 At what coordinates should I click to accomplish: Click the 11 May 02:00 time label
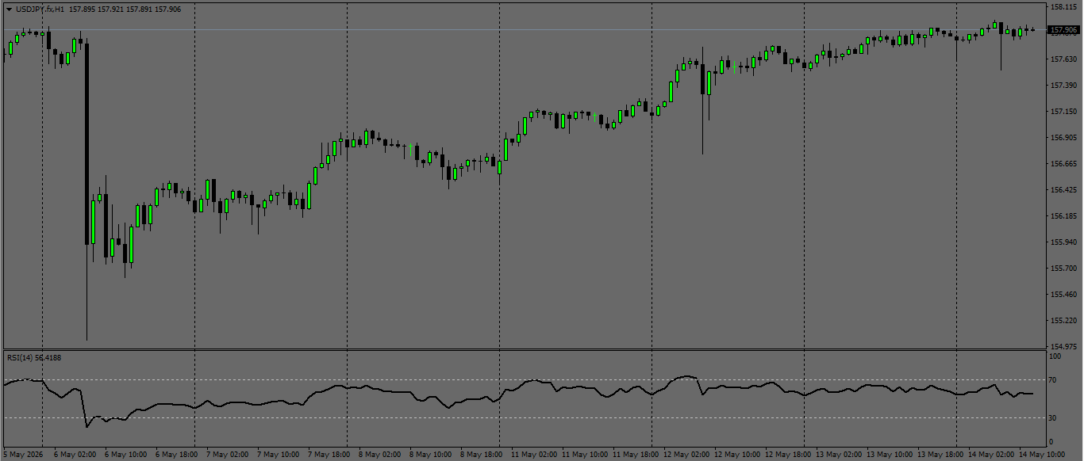pyautogui.click(x=533, y=455)
